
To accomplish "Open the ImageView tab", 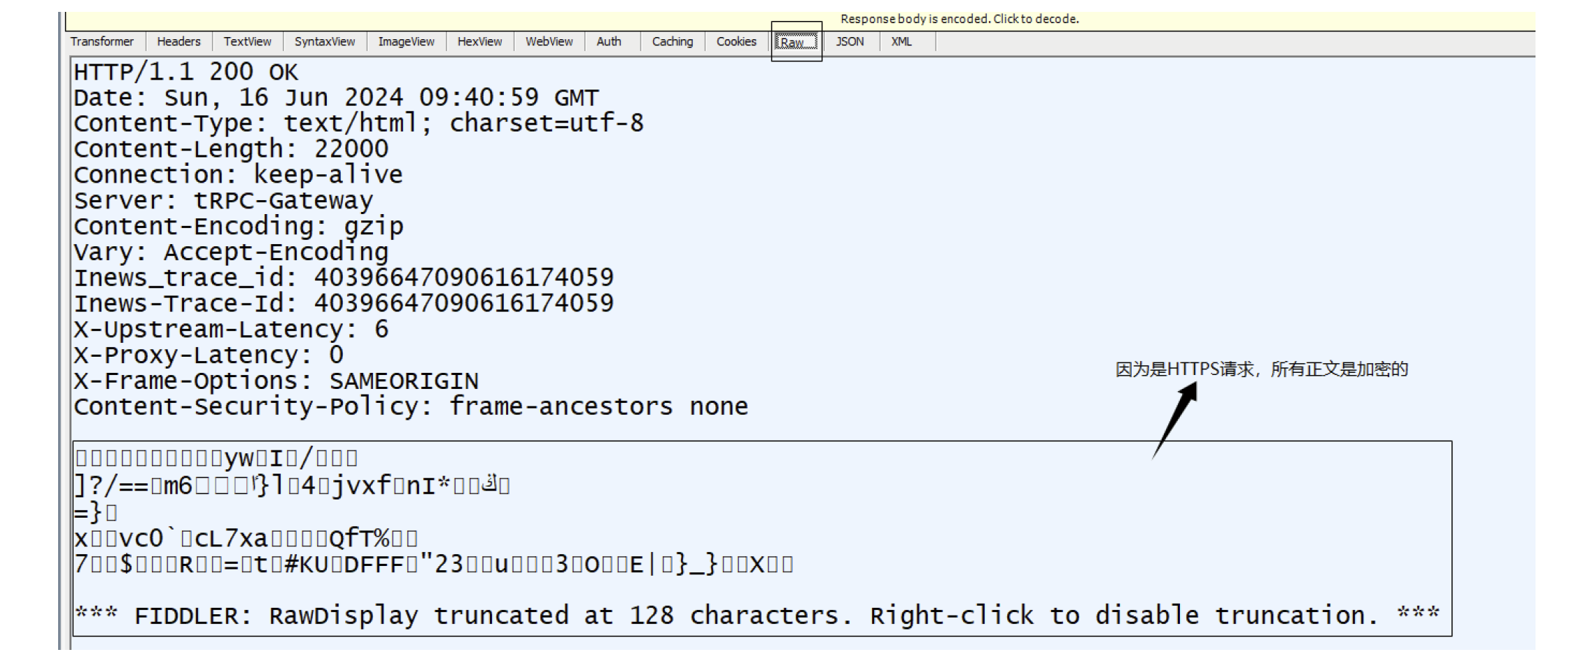I will click(x=406, y=41).
